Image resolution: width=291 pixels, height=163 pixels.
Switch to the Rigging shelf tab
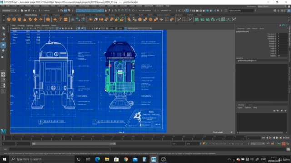coord(56,15)
